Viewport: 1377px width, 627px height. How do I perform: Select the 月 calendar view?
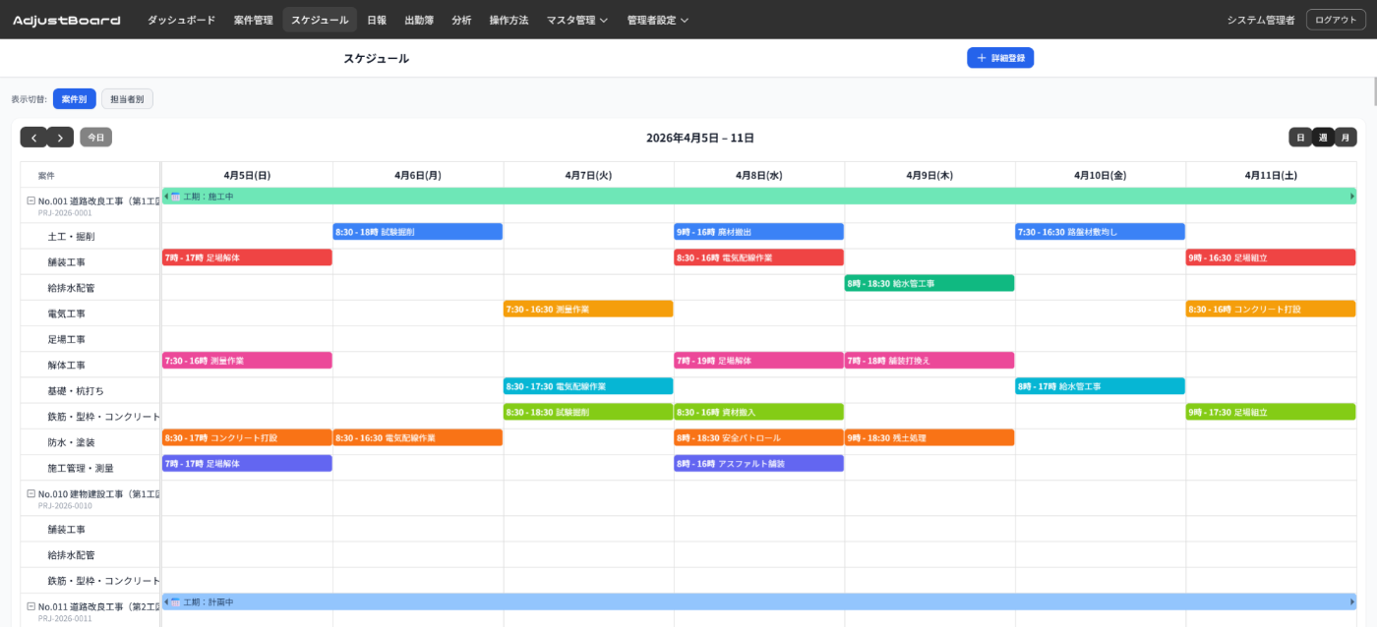coord(1345,138)
